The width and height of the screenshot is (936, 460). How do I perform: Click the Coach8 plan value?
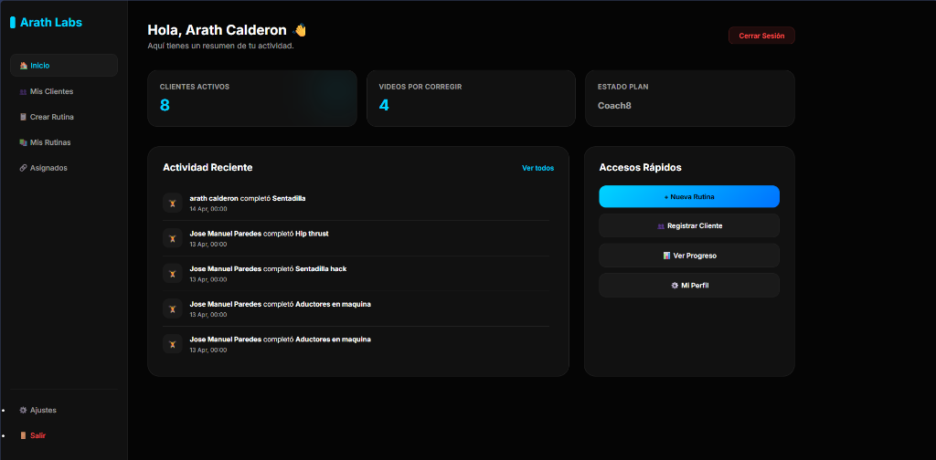(614, 106)
